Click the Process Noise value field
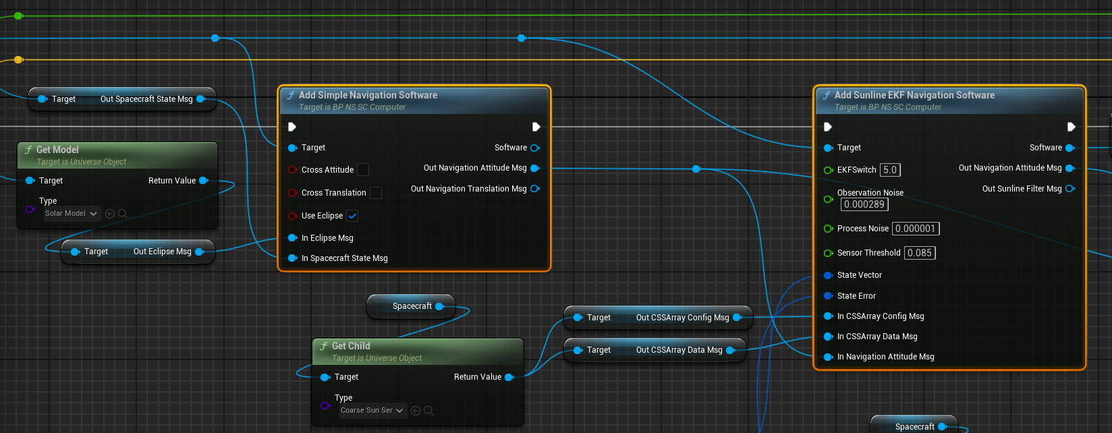This screenshot has height=433, width=1112. point(915,229)
